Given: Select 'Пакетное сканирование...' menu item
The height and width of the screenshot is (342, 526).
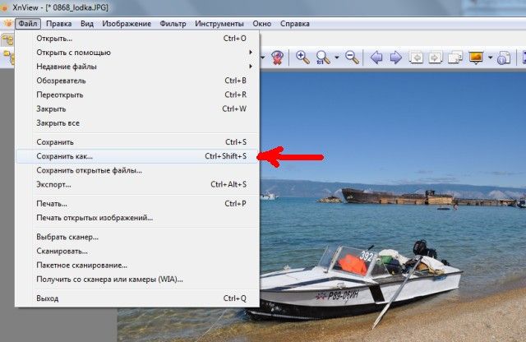Looking at the screenshot, I should click(81, 265).
